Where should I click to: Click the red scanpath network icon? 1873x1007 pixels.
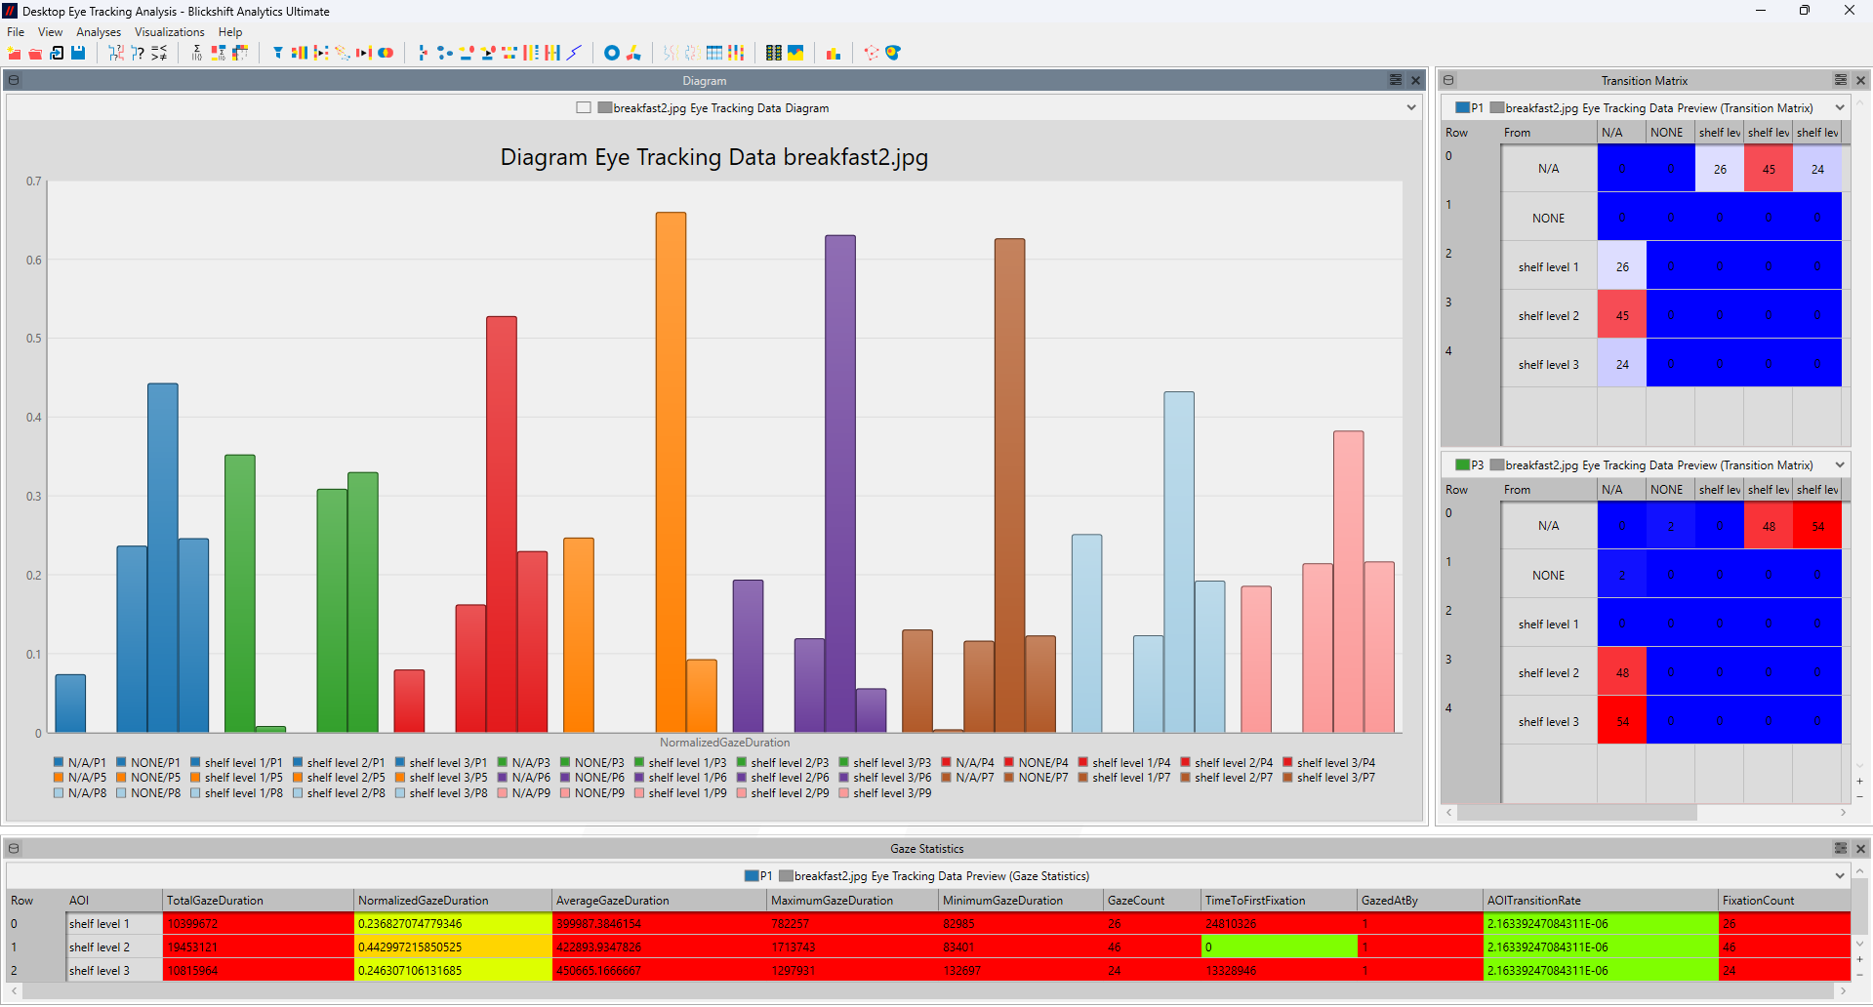tap(871, 53)
